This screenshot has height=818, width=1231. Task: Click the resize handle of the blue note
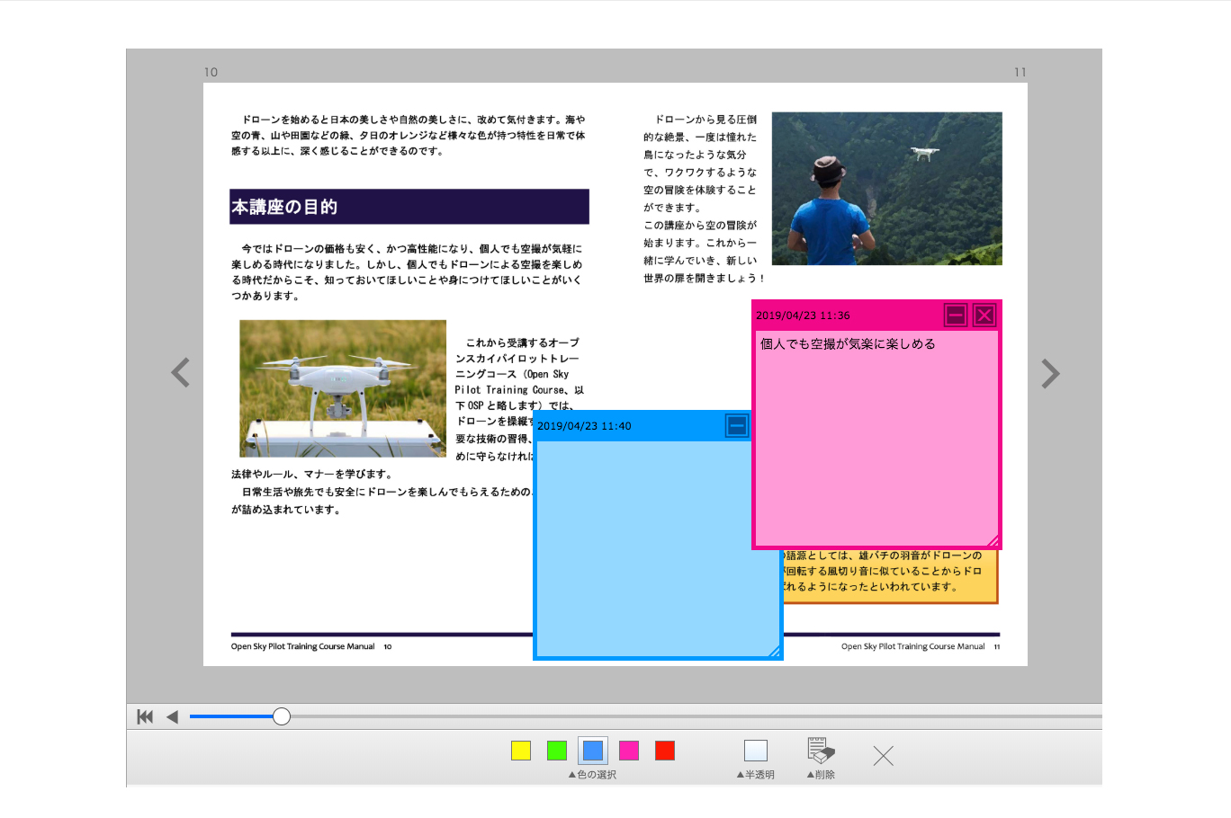774,652
